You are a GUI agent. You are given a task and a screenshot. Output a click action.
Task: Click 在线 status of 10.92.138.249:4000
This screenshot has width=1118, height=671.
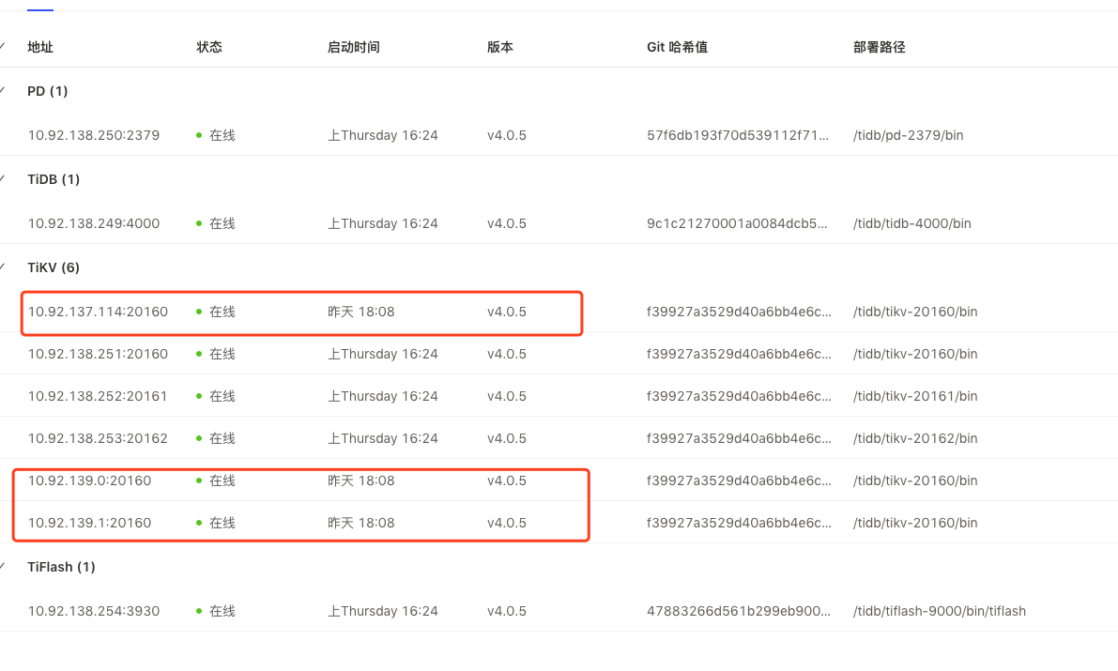(215, 224)
